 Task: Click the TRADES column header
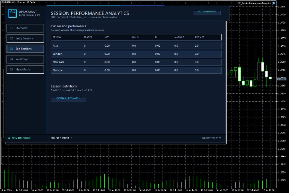click(88, 37)
